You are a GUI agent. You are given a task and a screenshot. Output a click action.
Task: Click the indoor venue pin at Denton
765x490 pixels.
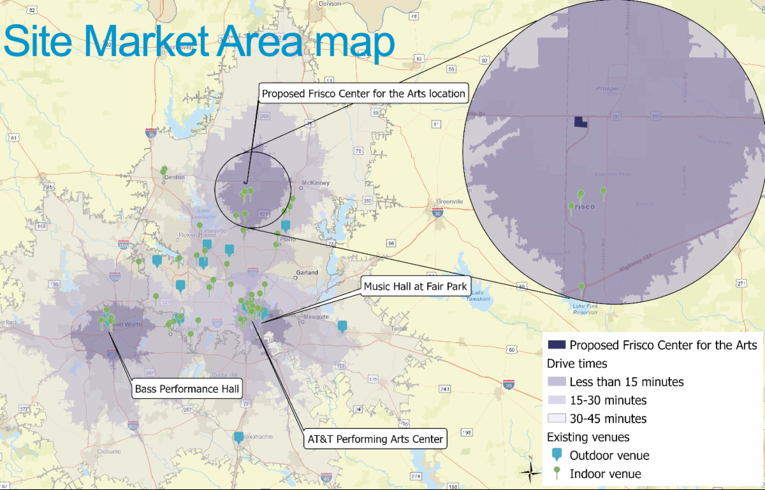click(164, 170)
